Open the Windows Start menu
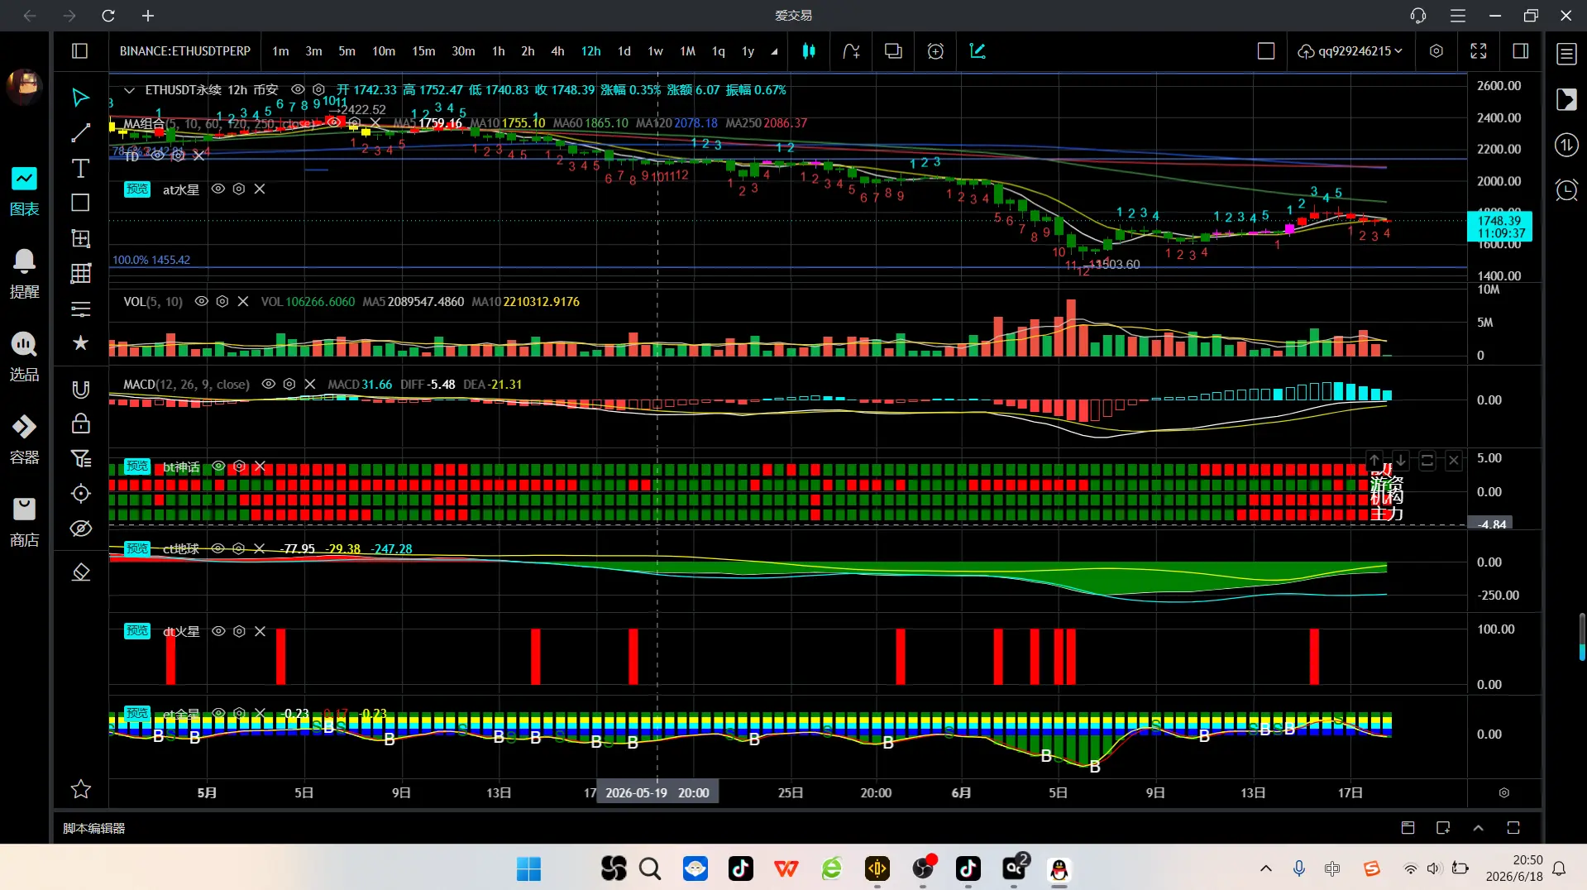 click(528, 868)
